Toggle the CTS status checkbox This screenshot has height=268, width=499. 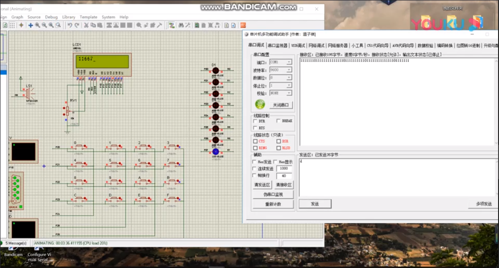pyautogui.click(x=255, y=141)
